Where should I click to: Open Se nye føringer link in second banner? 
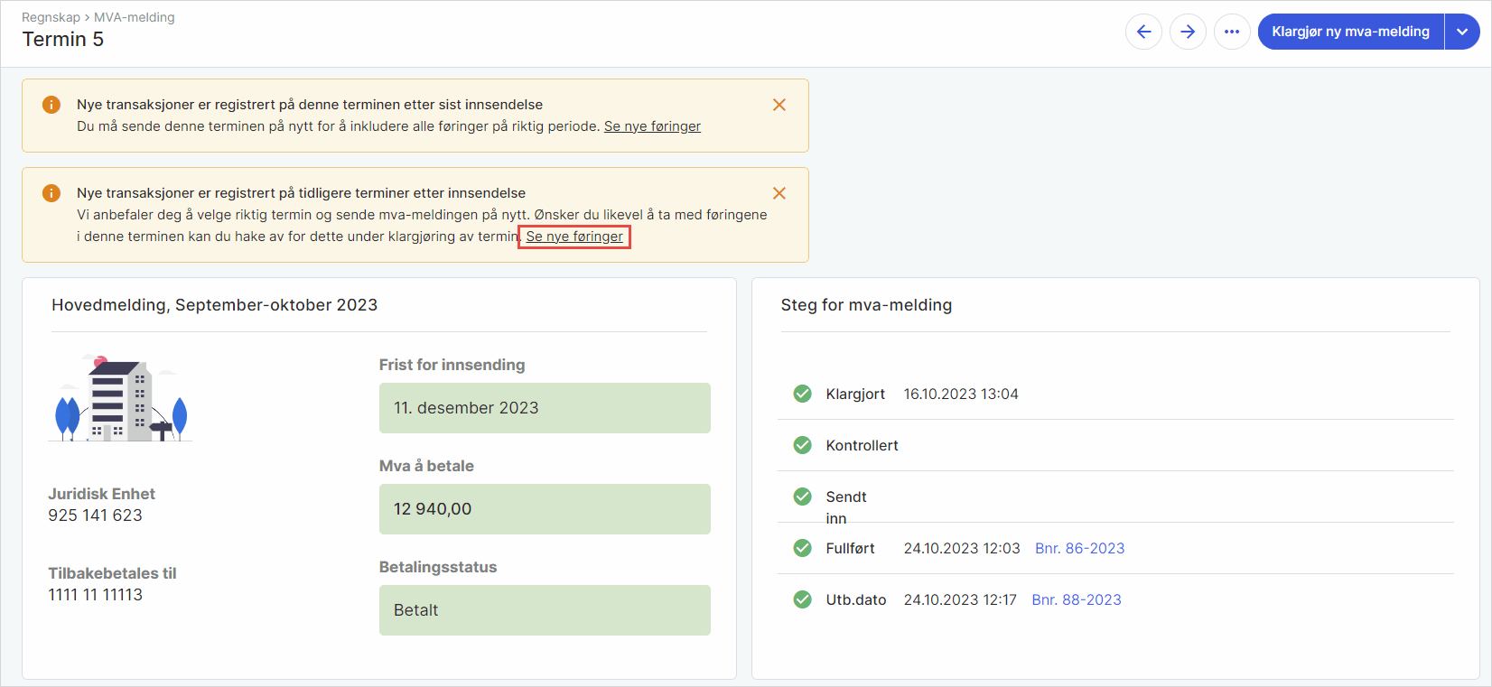574,237
